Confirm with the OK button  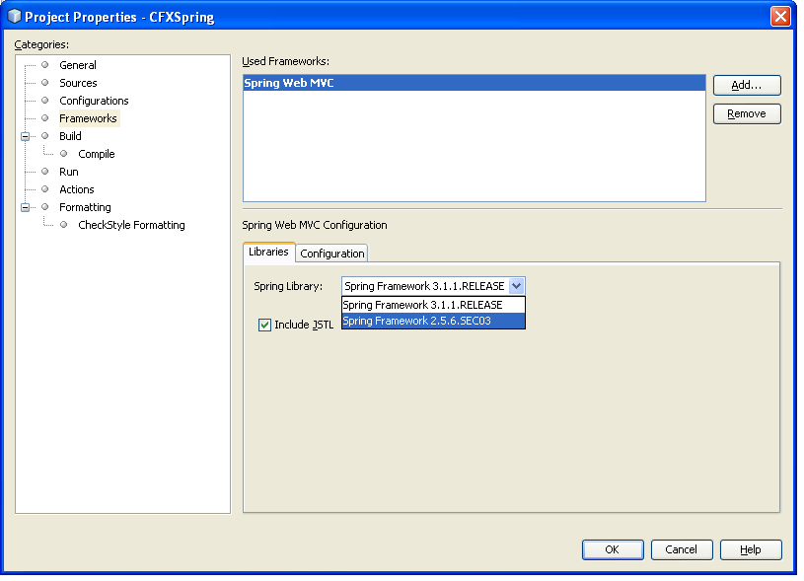(x=613, y=549)
